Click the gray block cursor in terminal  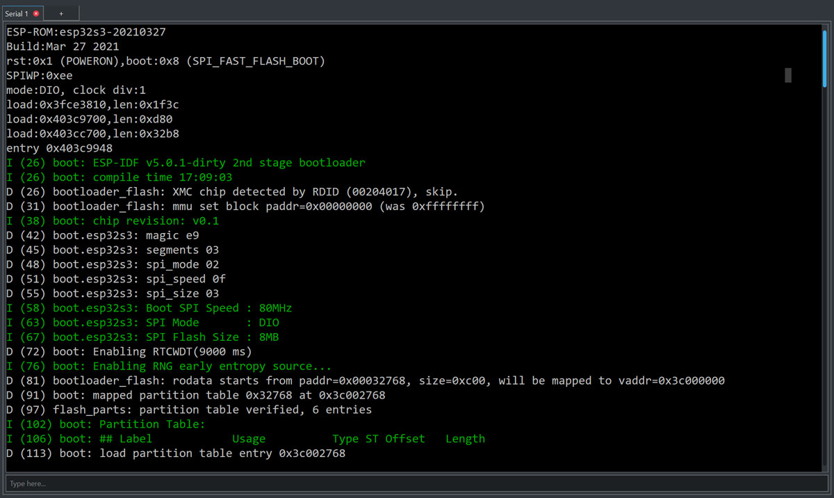(x=788, y=75)
